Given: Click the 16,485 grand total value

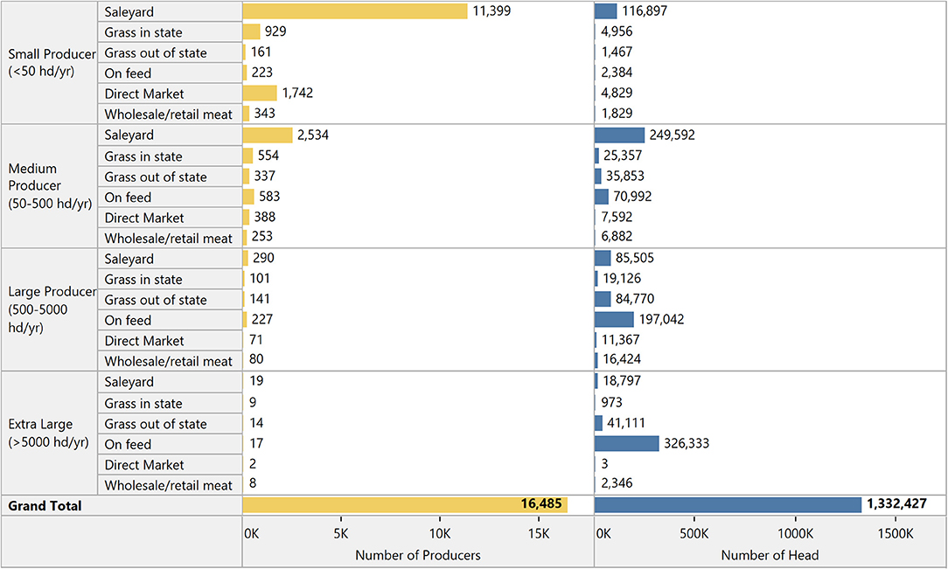Looking at the screenshot, I should click(541, 503).
